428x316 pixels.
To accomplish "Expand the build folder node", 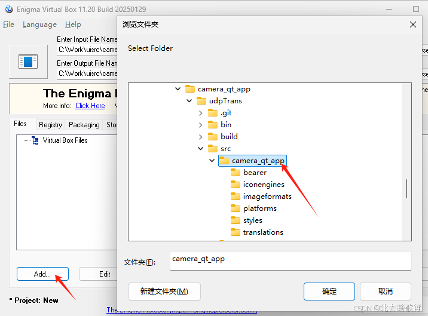I will pos(201,137).
